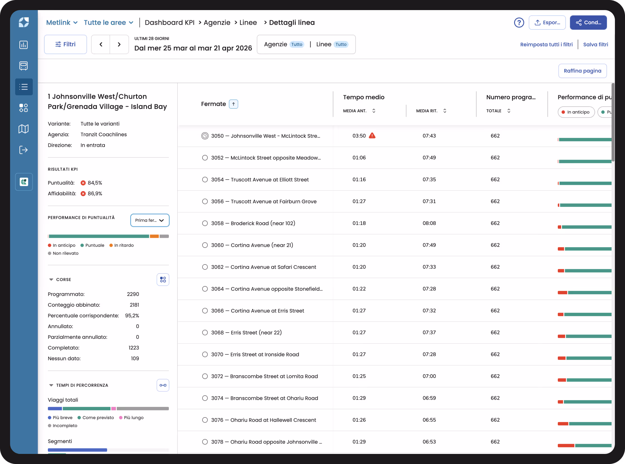Select the list view sidebar icon
This screenshot has height=464, width=625.
(24, 87)
